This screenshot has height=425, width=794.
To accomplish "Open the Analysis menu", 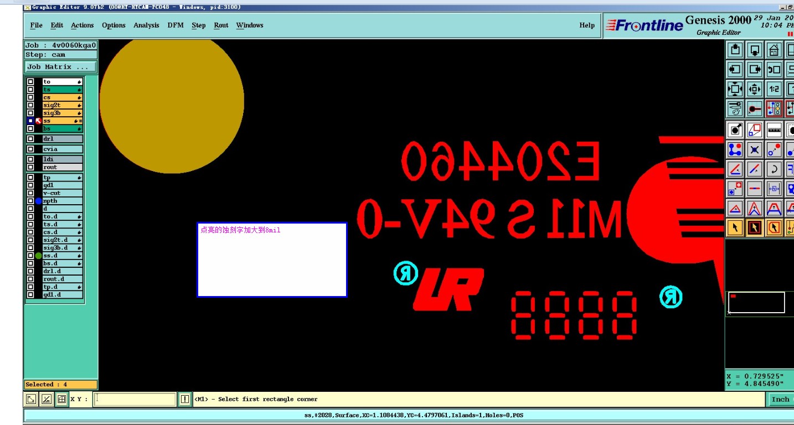I will coord(146,25).
